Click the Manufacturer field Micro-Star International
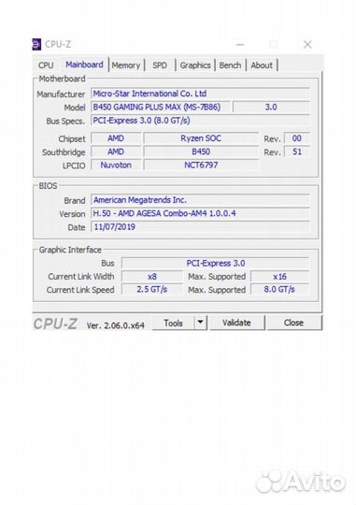The image size is (356, 505). [x=200, y=94]
